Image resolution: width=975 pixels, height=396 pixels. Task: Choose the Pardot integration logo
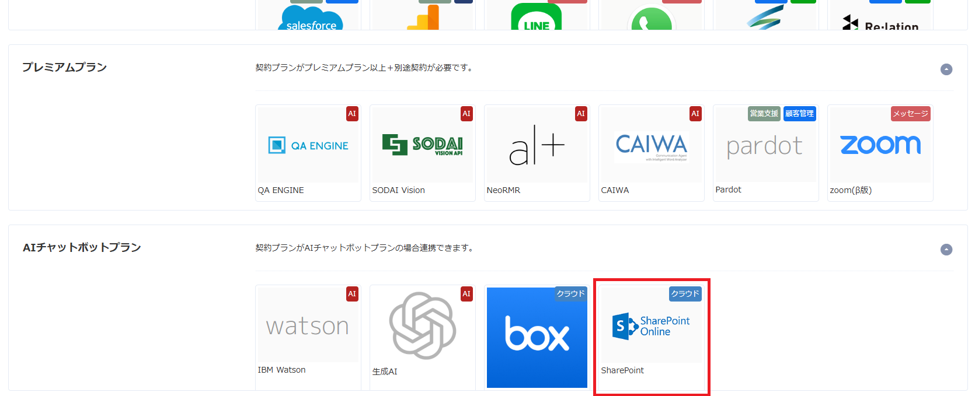coord(765,145)
